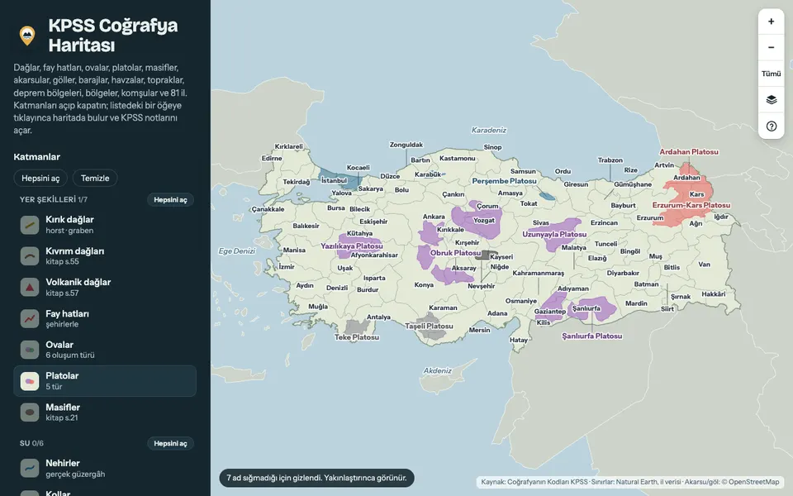The width and height of the screenshot is (793, 496).
Task: Click the Ardahan Platosu label on map
Action: pyautogui.click(x=689, y=152)
